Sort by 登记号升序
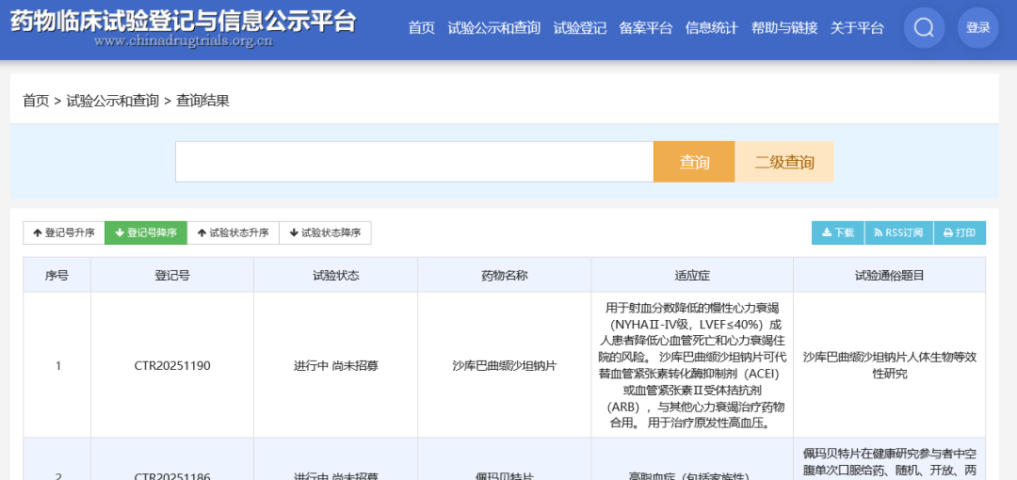The width and height of the screenshot is (1017, 480). point(64,232)
